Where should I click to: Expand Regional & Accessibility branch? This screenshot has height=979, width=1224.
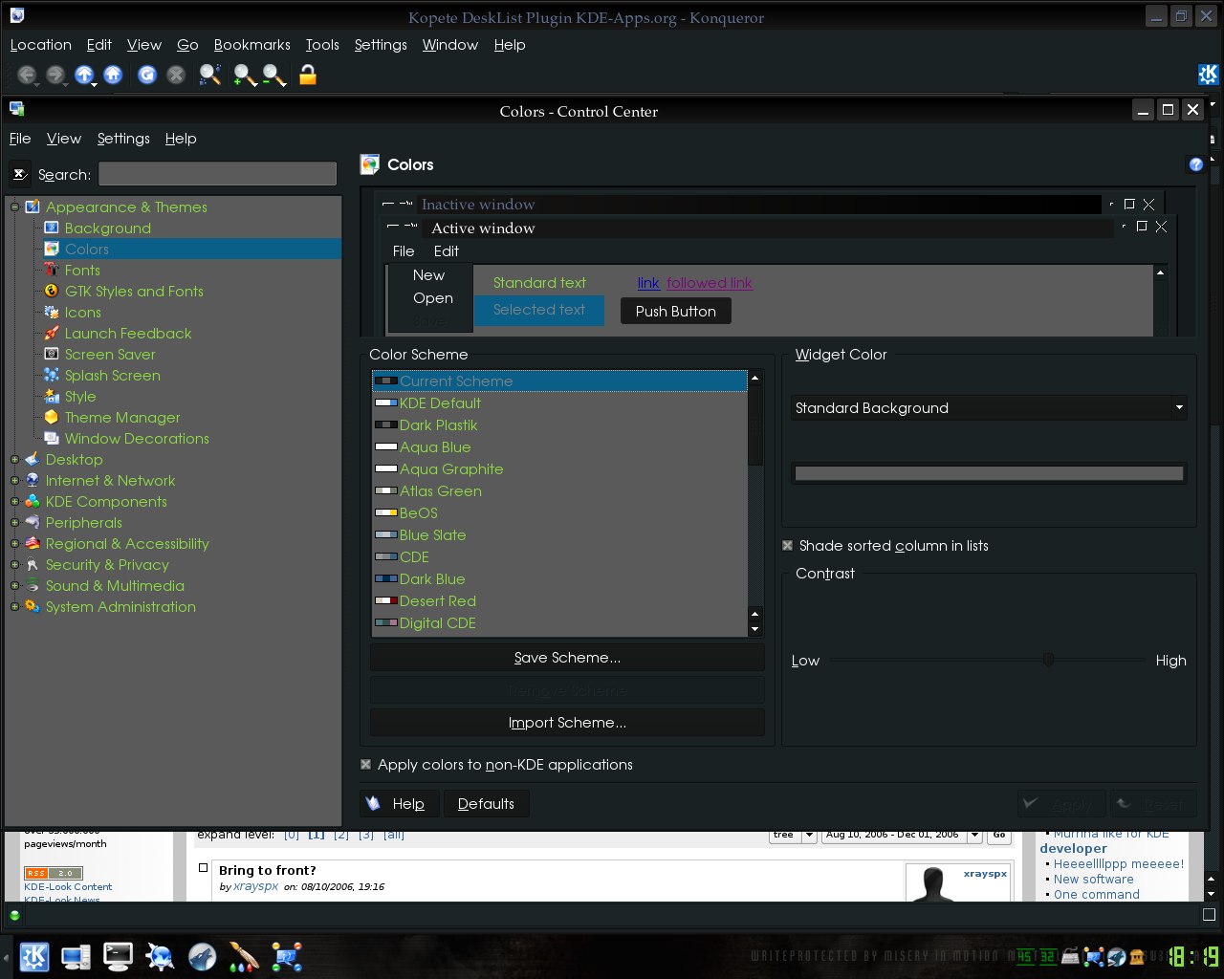tap(14, 543)
